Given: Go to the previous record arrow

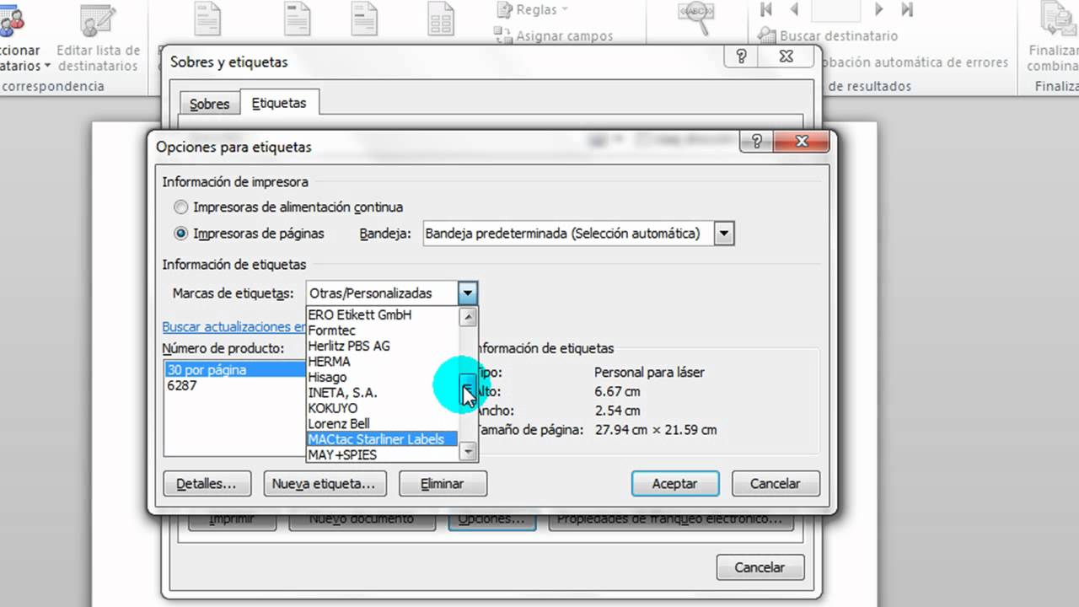Looking at the screenshot, I should coord(794,10).
